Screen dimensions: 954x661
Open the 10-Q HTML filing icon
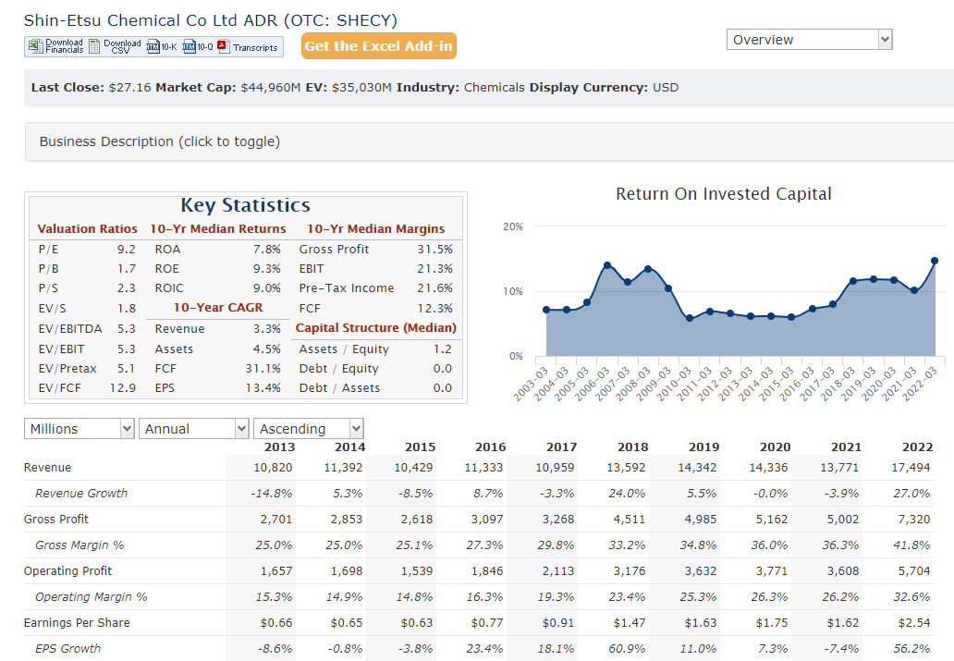[x=190, y=47]
